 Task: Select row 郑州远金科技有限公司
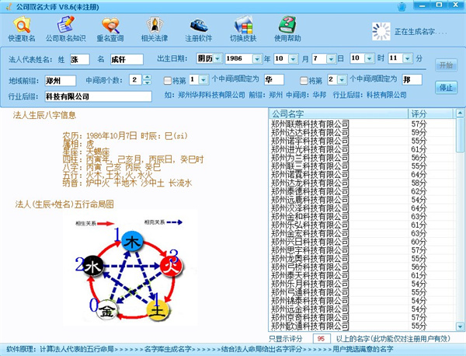click(362, 309)
